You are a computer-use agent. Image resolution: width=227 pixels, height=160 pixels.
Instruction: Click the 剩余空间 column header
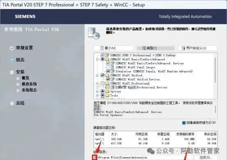(210, 134)
